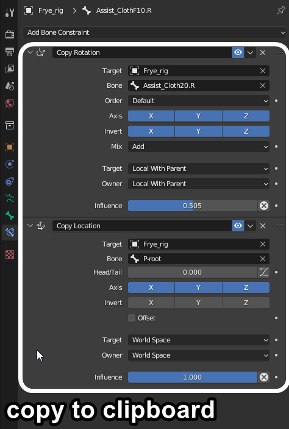Open the Texture properties tab
This screenshot has height=429, width=289.
pos(10,254)
